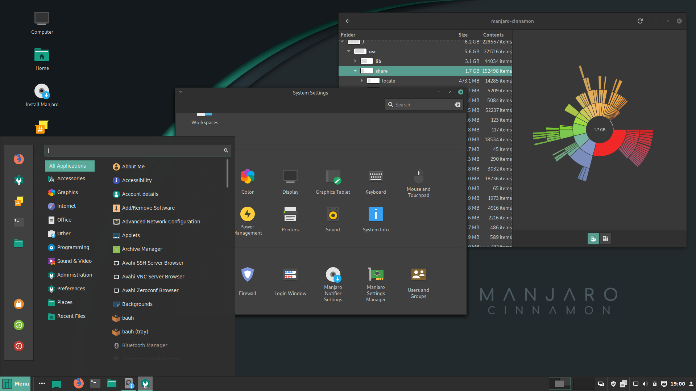696x391 pixels.
Task: Collapse the share folder tree row
Action: coord(355,71)
